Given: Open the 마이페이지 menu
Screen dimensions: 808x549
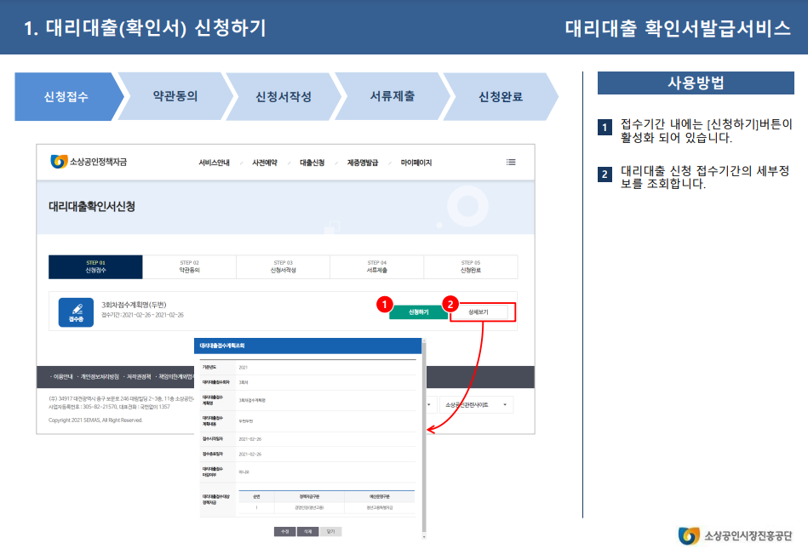Looking at the screenshot, I should 415,163.
